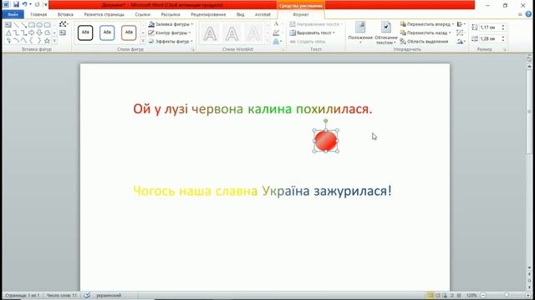Click the Undo arrow icon
This screenshot has width=535, height=300.
click(x=24, y=4)
